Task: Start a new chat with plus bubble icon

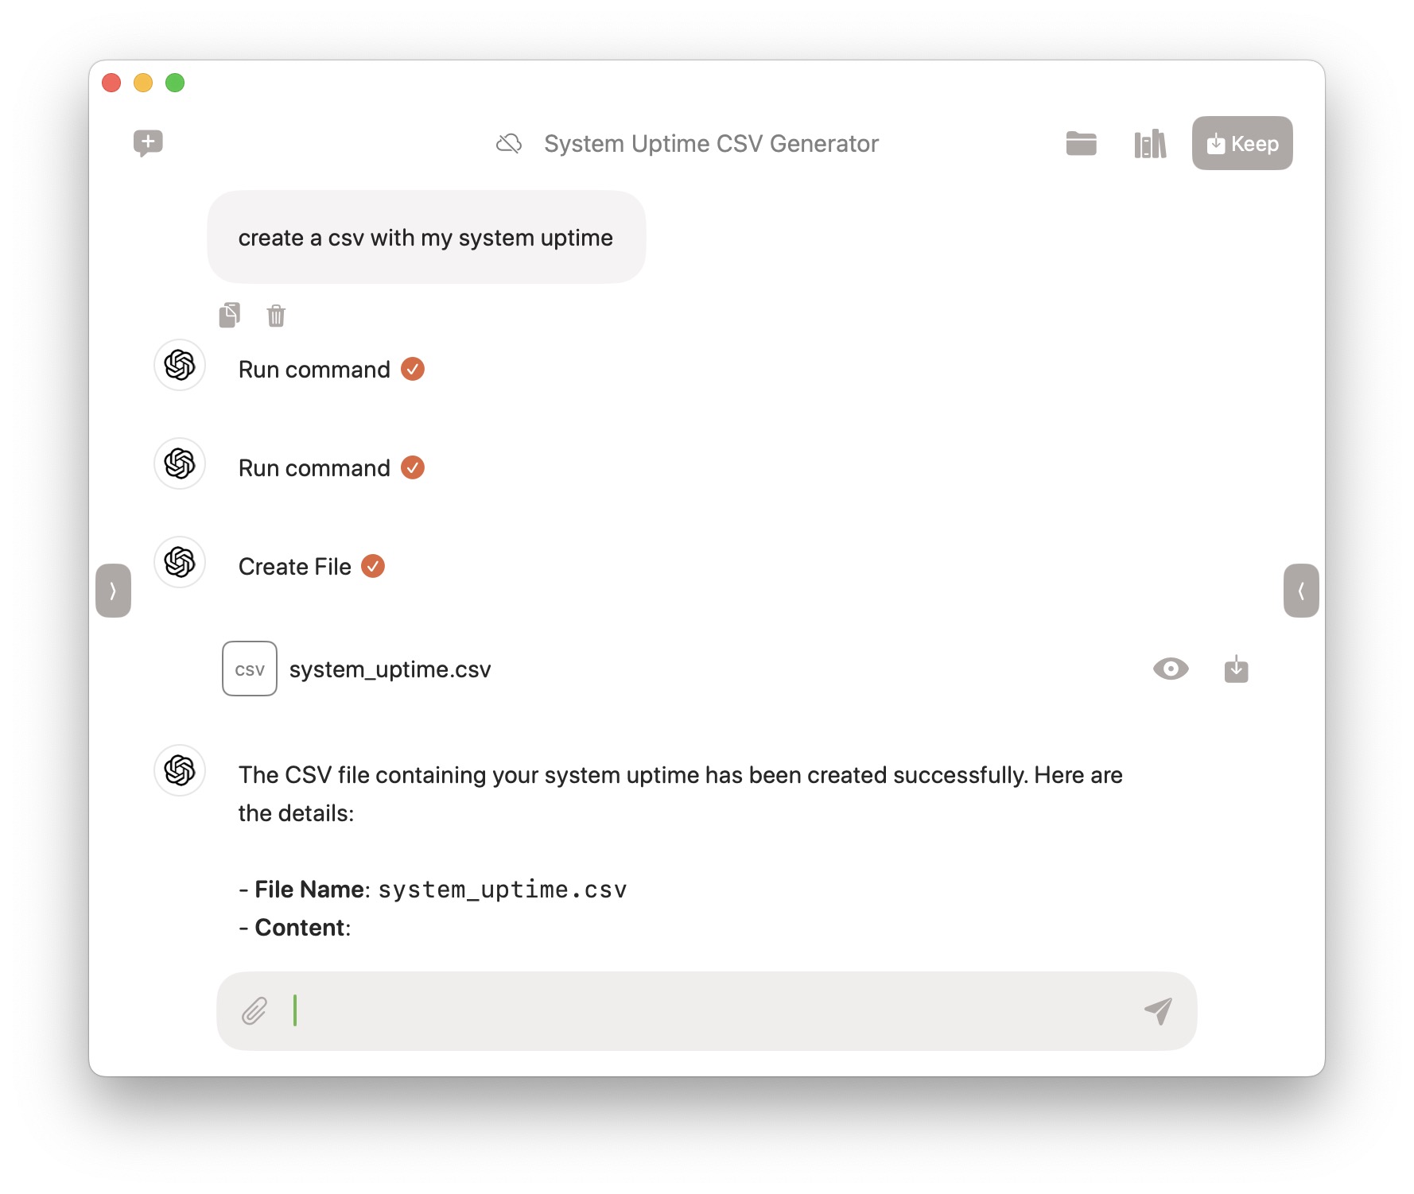Action: [148, 143]
